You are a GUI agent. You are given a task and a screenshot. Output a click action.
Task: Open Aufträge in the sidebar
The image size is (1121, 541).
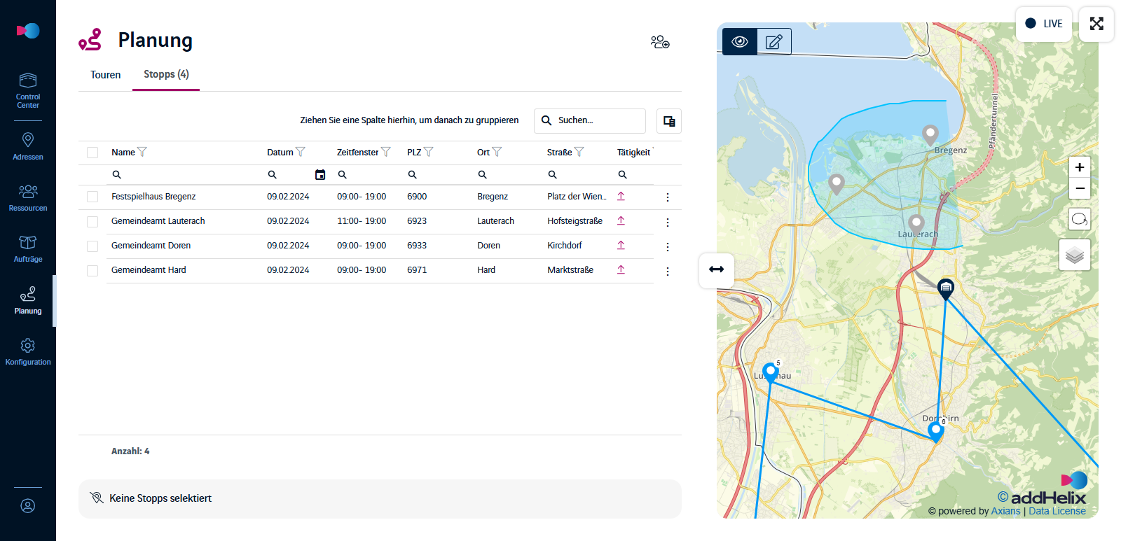28,248
